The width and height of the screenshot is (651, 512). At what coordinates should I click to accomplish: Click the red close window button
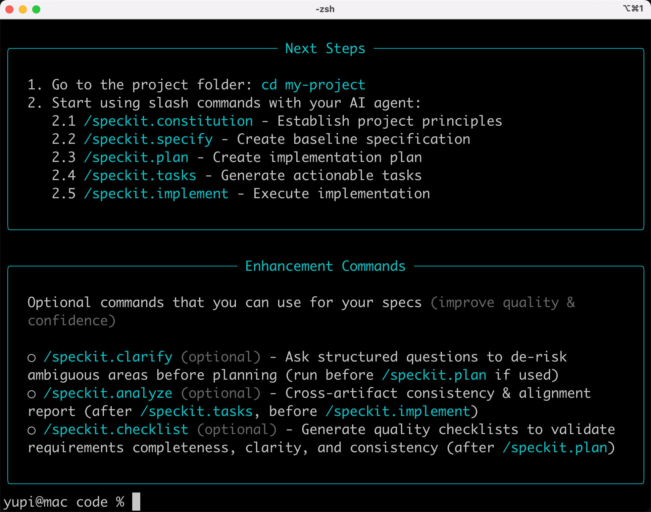click(9, 9)
